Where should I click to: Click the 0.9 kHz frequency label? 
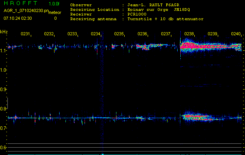[4, 90]
